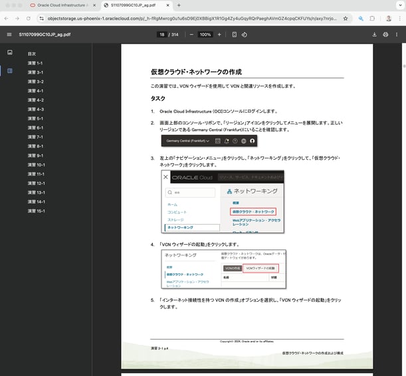Print the PDF document
Image resolution: width=406 pixels, height=376 pixels.
pos(385,34)
